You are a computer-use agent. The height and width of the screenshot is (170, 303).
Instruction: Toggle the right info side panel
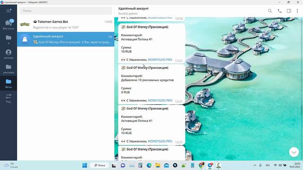click(289, 11)
